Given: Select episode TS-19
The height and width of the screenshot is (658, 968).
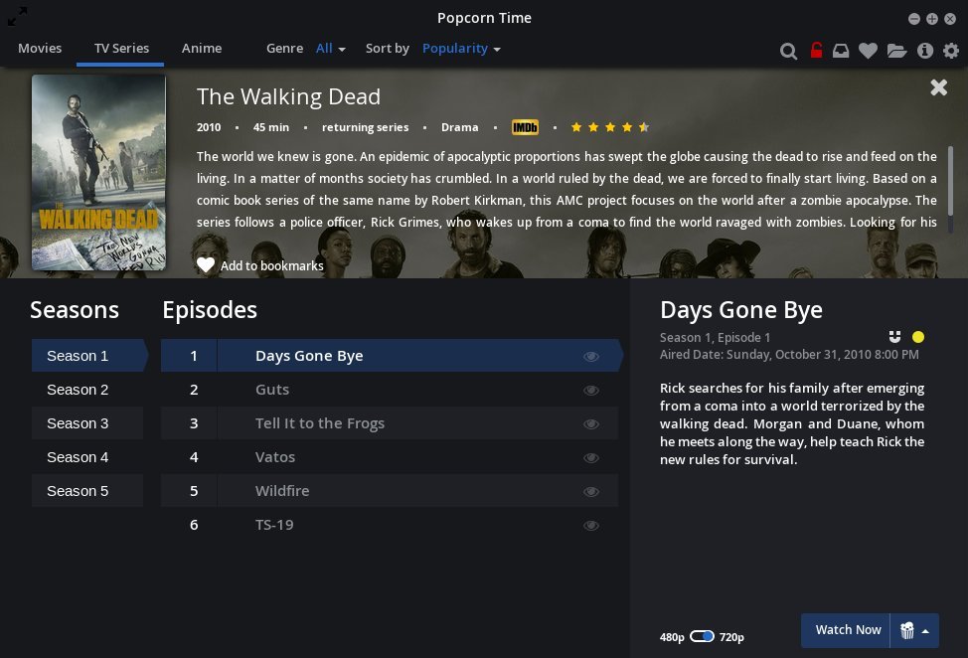Looking at the screenshot, I should pyautogui.click(x=390, y=525).
